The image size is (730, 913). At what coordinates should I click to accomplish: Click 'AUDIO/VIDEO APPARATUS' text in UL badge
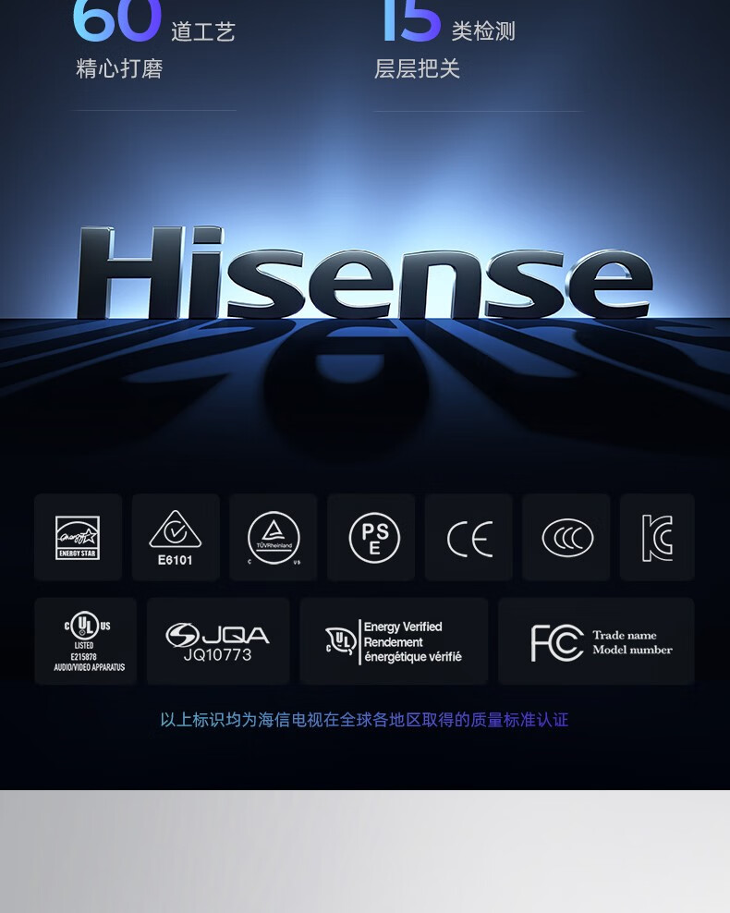tap(89, 667)
